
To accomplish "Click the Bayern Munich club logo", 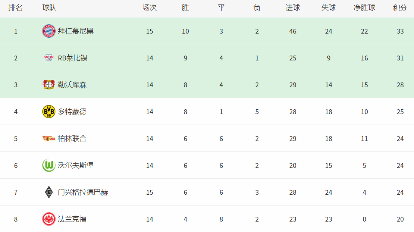I will 48,31.
